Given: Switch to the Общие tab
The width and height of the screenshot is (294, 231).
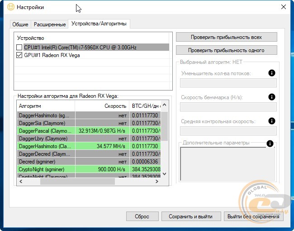Looking at the screenshot, I should 20,24.
